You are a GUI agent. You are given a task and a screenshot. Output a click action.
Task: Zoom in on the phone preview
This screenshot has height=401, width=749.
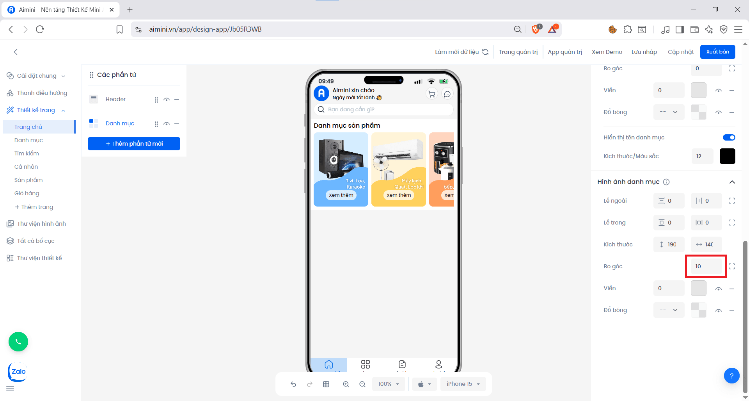click(x=346, y=384)
